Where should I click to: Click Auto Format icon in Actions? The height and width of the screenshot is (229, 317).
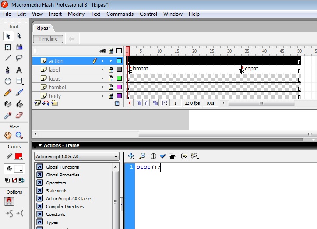[x=173, y=156]
